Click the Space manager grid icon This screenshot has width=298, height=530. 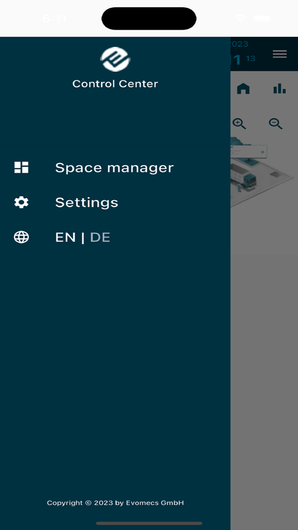pyautogui.click(x=21, y=167)
